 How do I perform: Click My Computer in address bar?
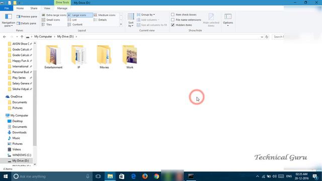coord(43,37)
